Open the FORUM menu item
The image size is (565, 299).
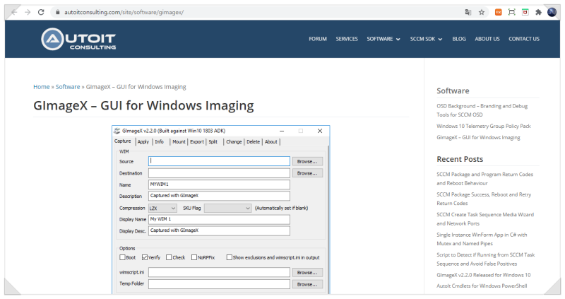click(x=317, y=39)
